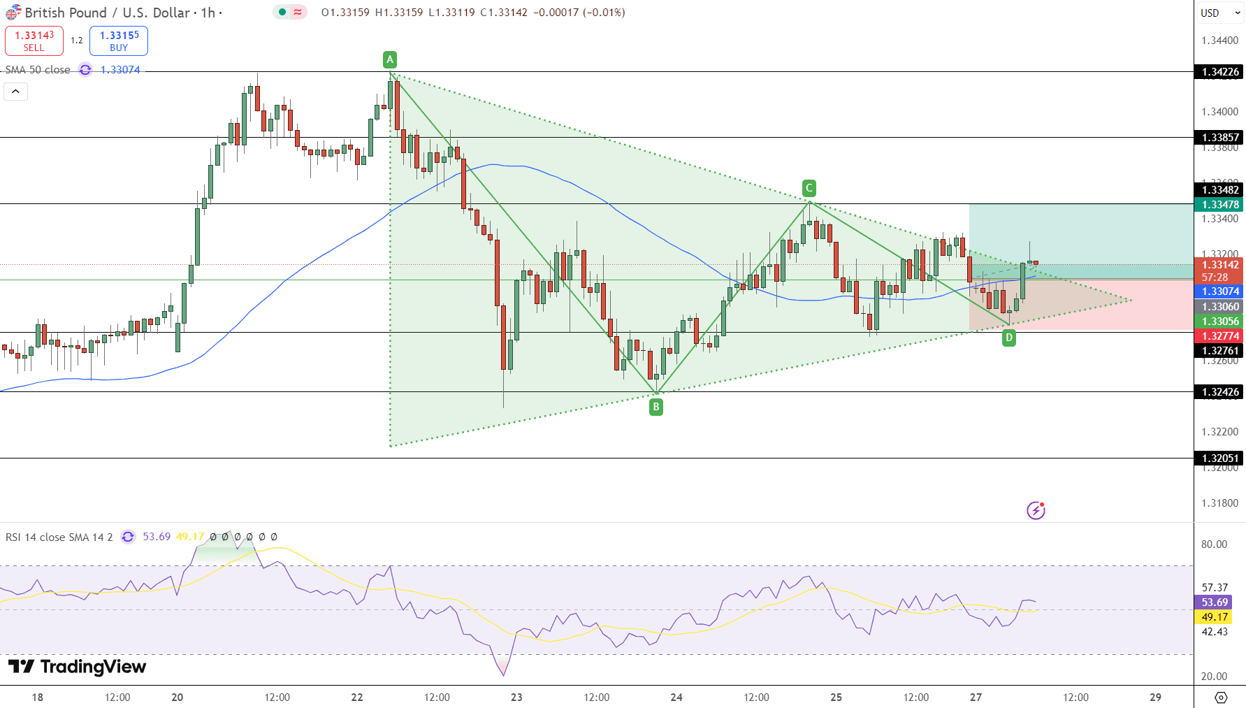
Task: Click date 27 on time axis
Action: point(976,698)
